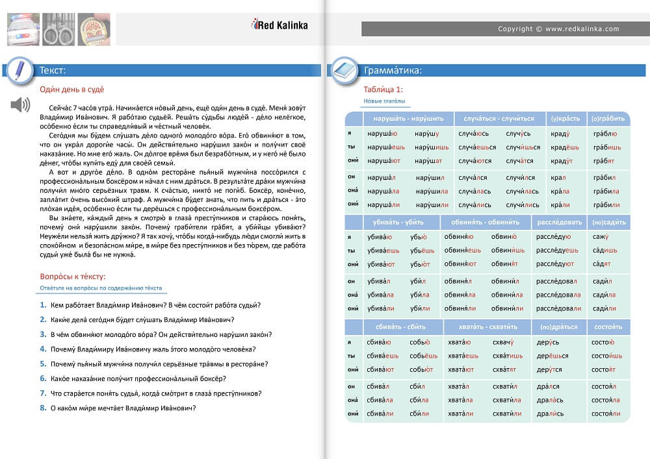Select question 7 about Что старается понять судья
The width and height of the screenshot is (650, 459).
pos(151,393)
